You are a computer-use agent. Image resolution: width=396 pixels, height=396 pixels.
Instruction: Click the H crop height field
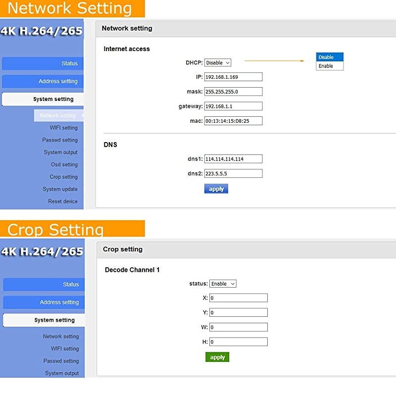[238, 342]
